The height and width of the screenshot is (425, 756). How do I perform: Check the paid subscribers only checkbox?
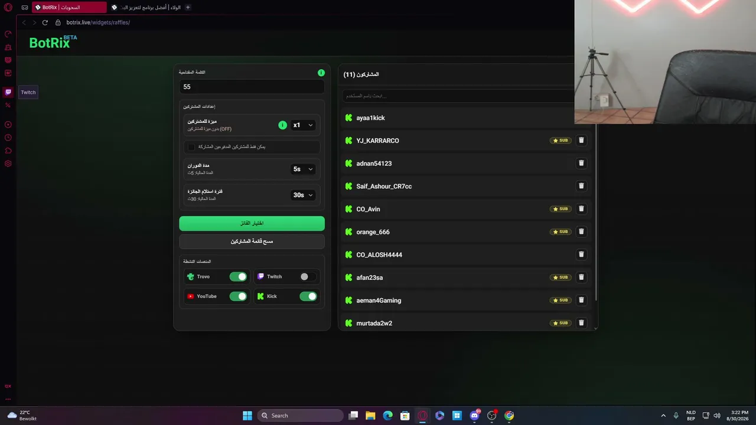click(x=191, y=146)
